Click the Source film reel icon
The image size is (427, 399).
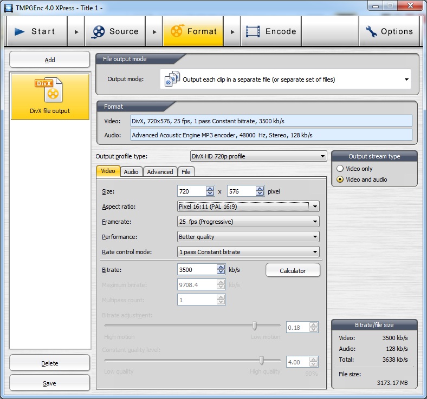(98, 31)
